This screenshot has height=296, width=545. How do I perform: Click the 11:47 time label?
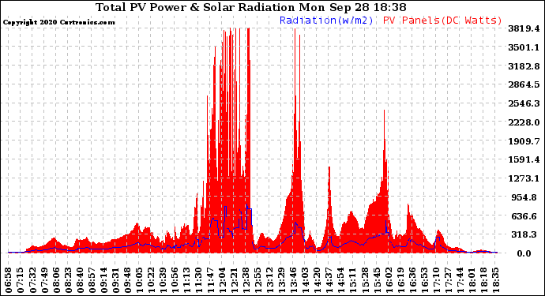click(211, 280)
